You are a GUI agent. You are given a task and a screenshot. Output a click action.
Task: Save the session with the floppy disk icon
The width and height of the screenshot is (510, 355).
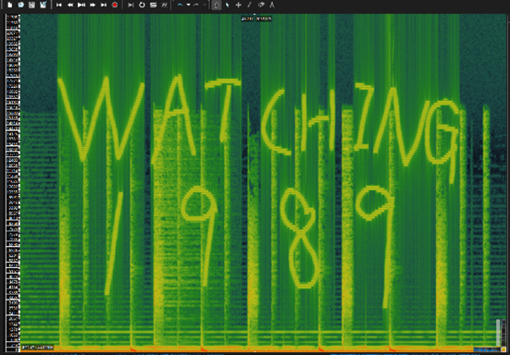31,5
